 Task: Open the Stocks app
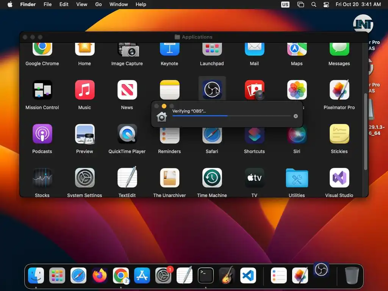[x=42, y=178]
